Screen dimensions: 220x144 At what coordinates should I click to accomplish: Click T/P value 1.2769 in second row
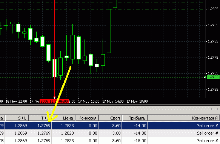(x=44, y=133)
